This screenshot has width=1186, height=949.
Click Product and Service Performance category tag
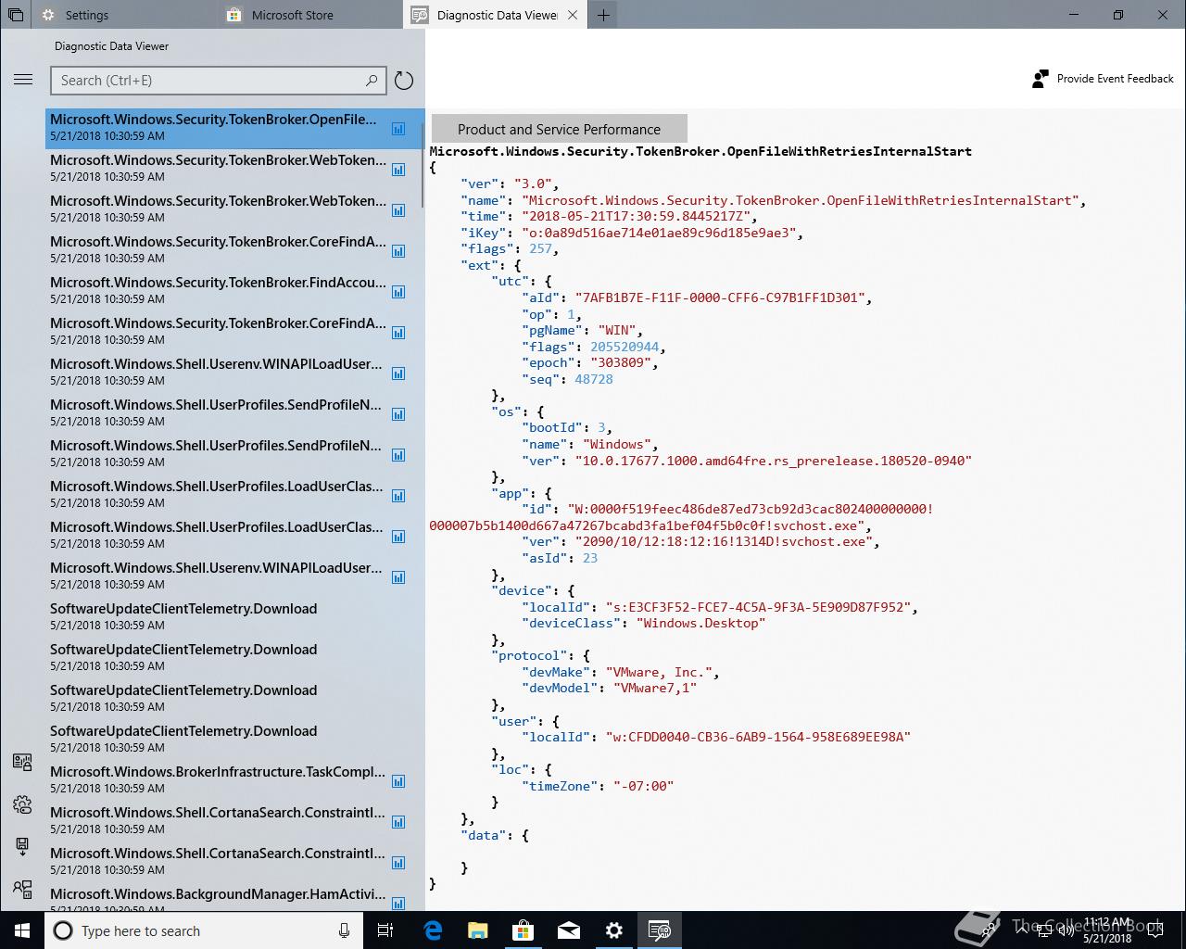[559, 130]
